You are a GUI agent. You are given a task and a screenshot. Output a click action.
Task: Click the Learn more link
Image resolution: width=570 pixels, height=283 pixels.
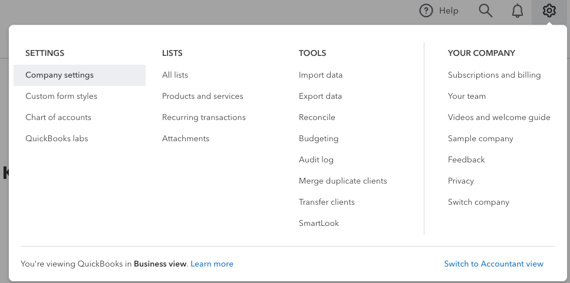[212, 264]
